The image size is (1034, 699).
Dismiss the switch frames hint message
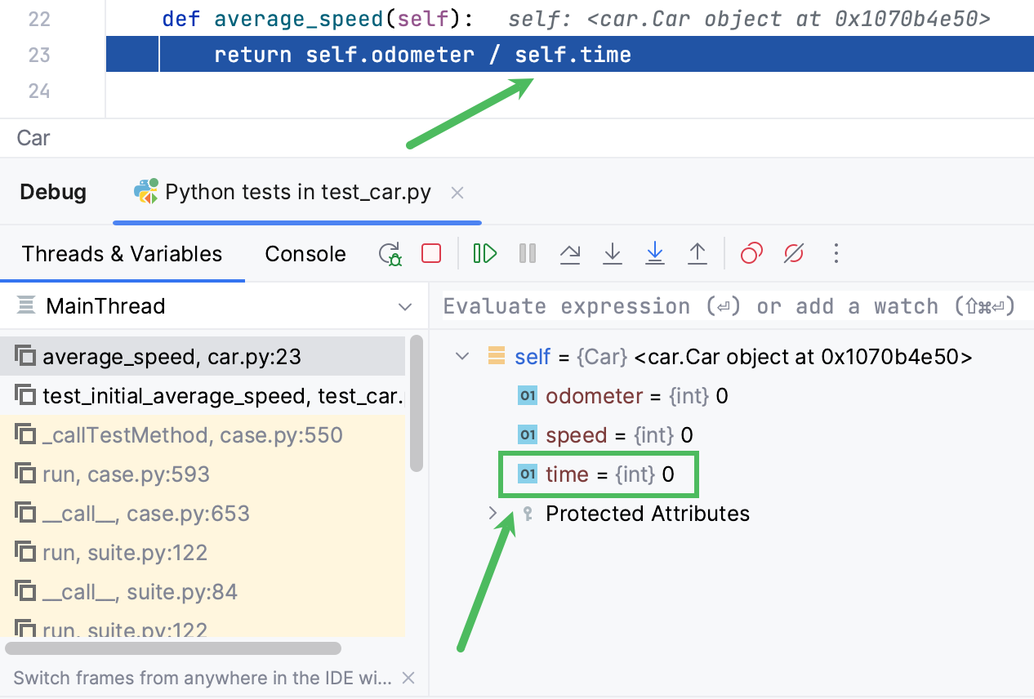click(x=408, y=678)
